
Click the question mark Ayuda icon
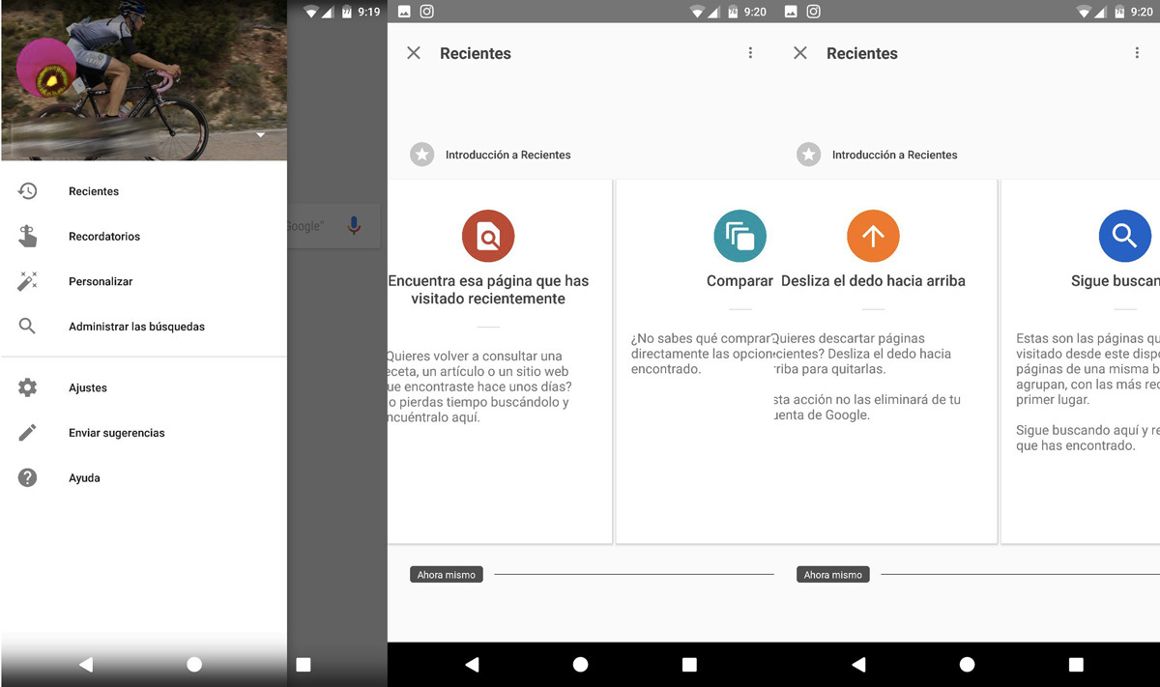pos(27,477)
